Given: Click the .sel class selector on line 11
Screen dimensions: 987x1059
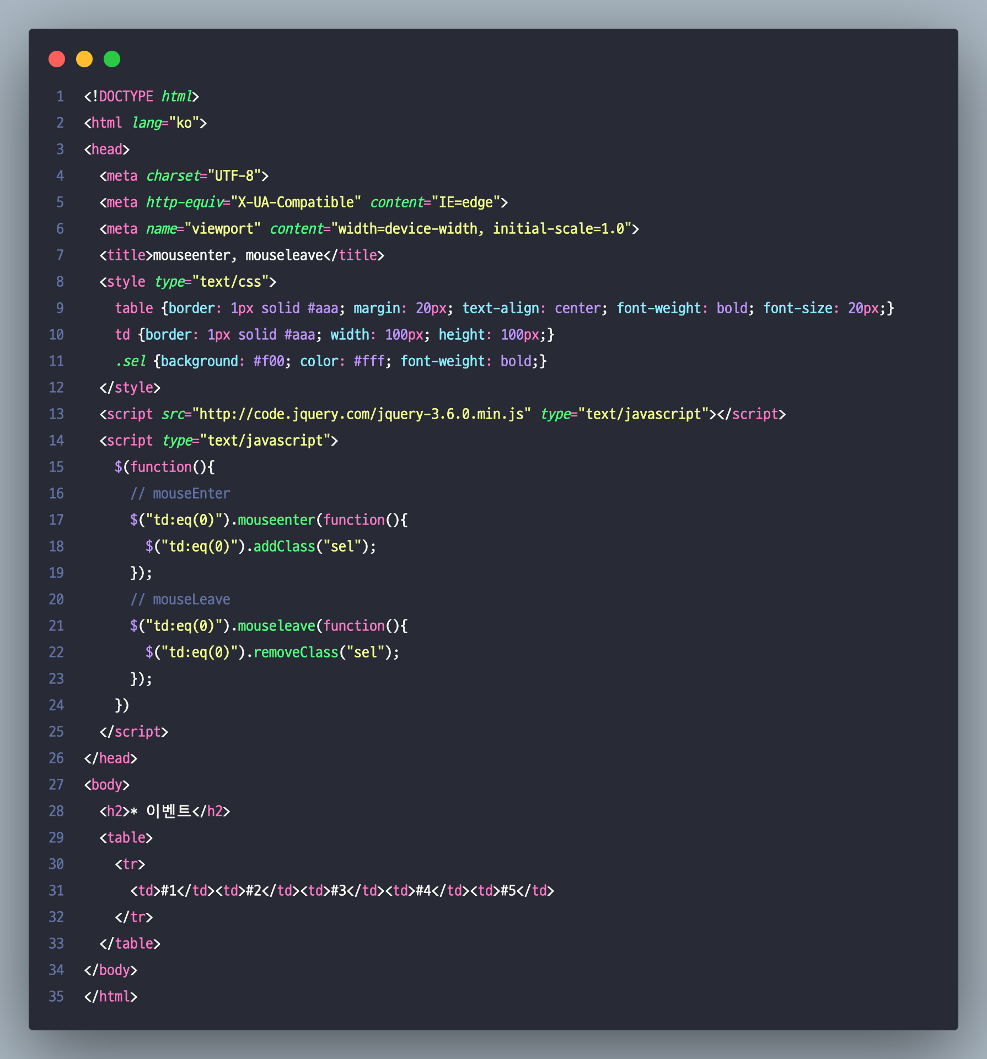Looking at the screenshot, I should click(132, 361).
